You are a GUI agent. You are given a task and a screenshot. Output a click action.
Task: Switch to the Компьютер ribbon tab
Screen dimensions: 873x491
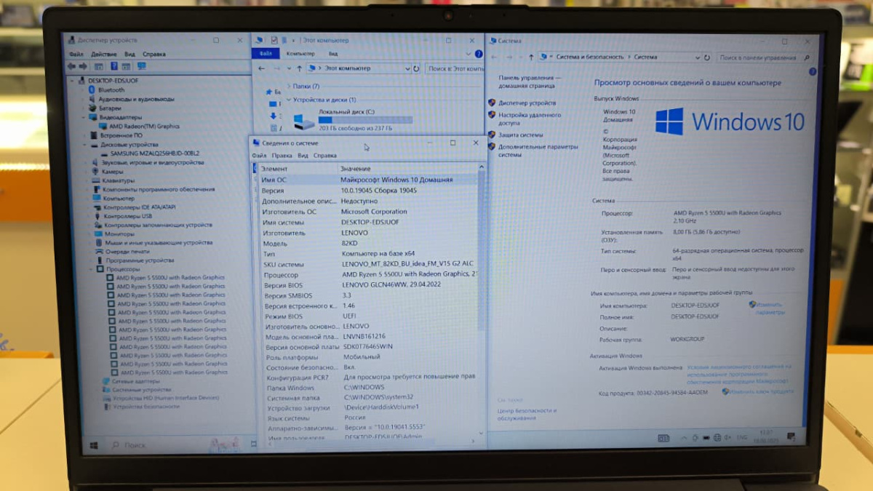click(x=300, y=54)
